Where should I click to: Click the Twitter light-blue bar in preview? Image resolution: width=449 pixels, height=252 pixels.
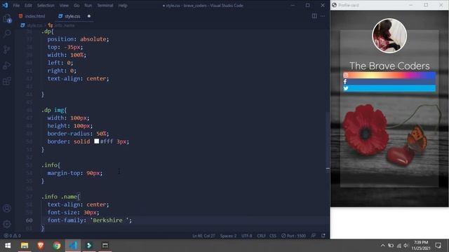click(389, 88)
